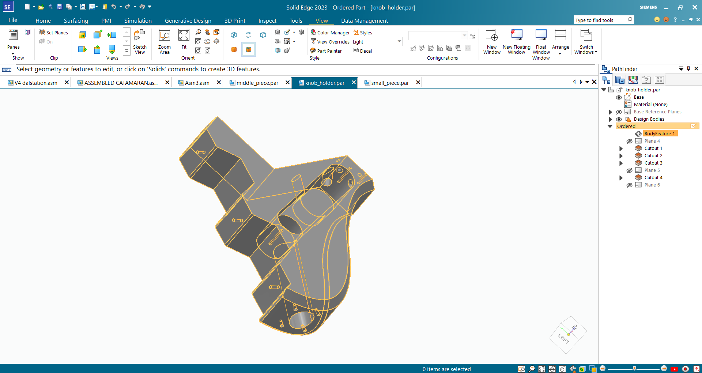Switch to the middle_piece.par document tab
The width and height of the screenshot is (702, 373).
point(257,83)
